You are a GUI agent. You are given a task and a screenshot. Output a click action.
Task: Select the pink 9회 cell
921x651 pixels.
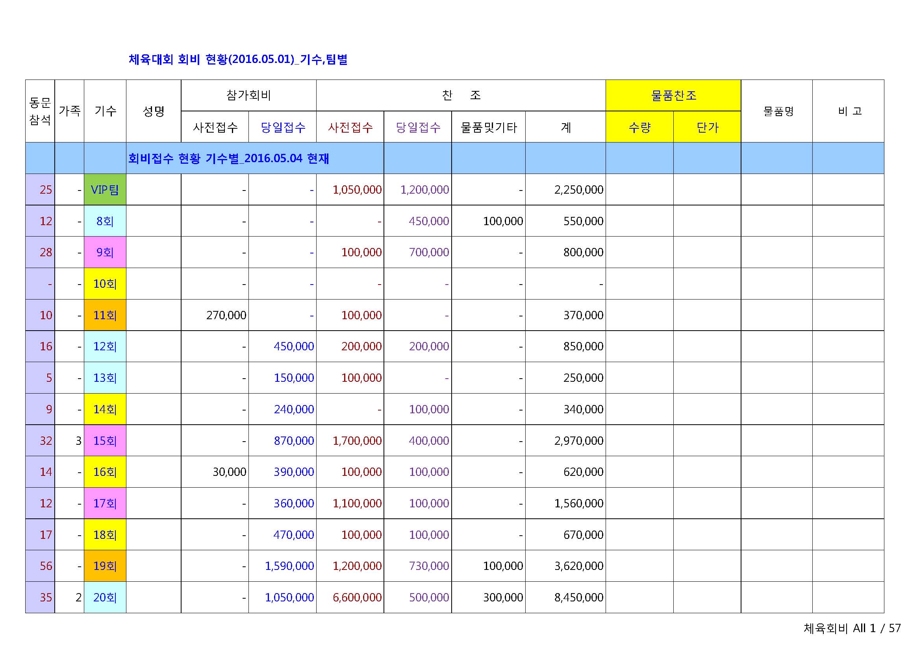pyautogui.click(x=105, y=252)
